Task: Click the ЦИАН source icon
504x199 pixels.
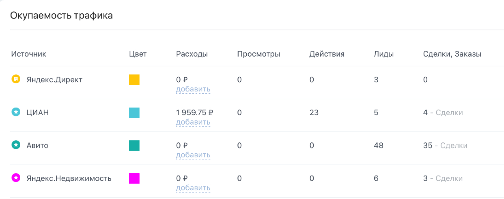Action: (15, 112)
